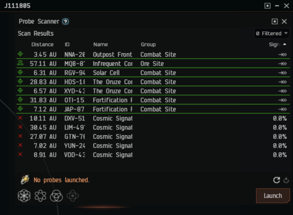Click the recover probes icon
This screenshot has width=293, height=215.
coord(286,180)
